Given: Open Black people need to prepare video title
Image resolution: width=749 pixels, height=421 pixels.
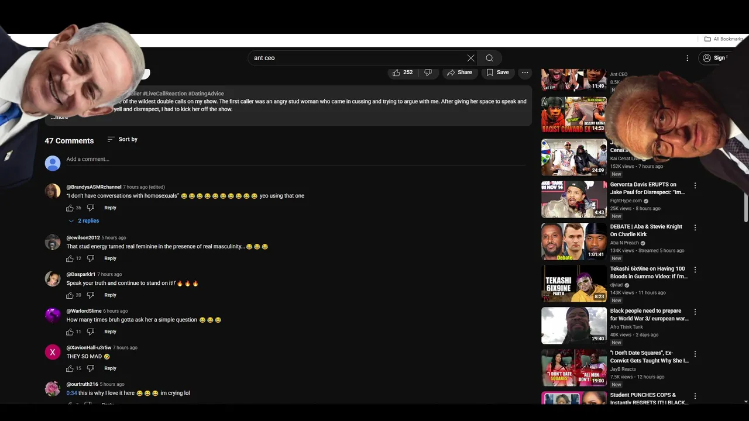Looking at the screenshot, I should (x=649, y=315).
